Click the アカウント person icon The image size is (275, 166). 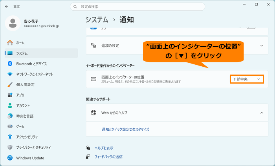pyautogui.click(x=10, y=106)
